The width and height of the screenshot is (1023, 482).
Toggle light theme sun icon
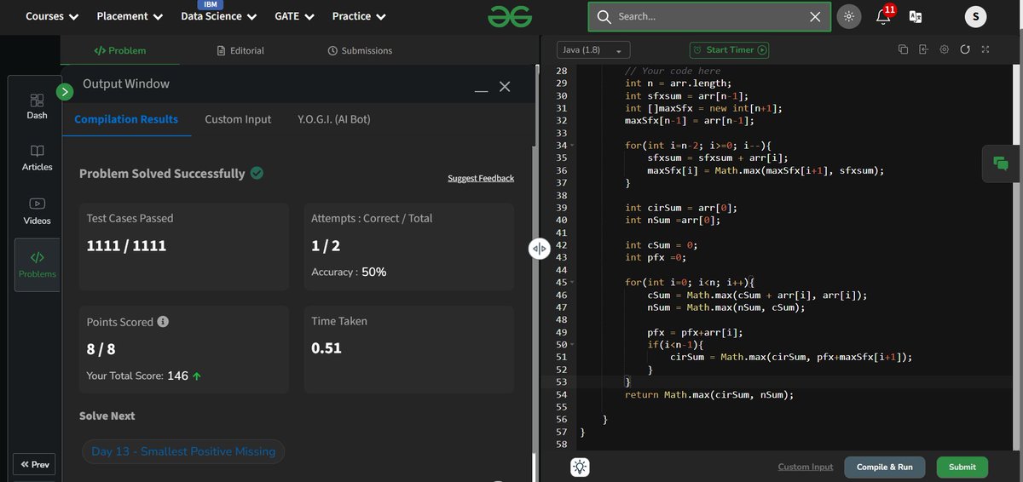pyautogui.click(x=848, y=16)
